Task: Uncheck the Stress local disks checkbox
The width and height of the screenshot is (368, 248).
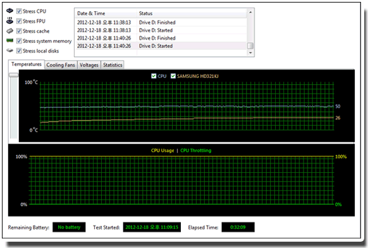Action: (x=19, y=51)
